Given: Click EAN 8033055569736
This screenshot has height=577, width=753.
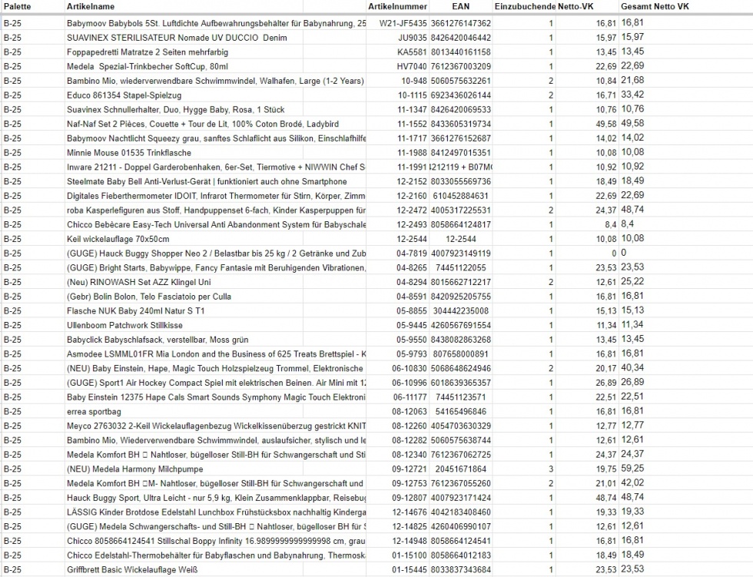Looking at the screenshot, I should pyautogui.click(x=460, y=181).
